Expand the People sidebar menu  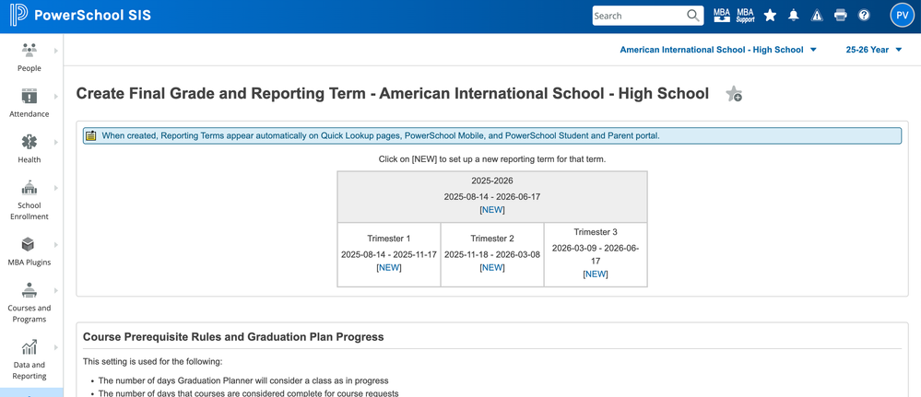tap(30, 55)
